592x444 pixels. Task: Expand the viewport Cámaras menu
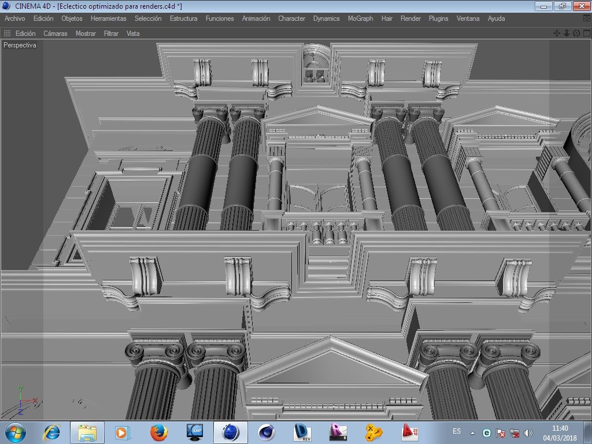click(55, 33)
